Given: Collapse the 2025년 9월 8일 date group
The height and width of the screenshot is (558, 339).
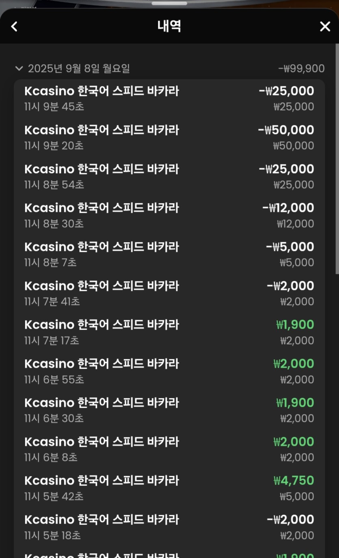Looking at the screenshot, I should point(19,68).
